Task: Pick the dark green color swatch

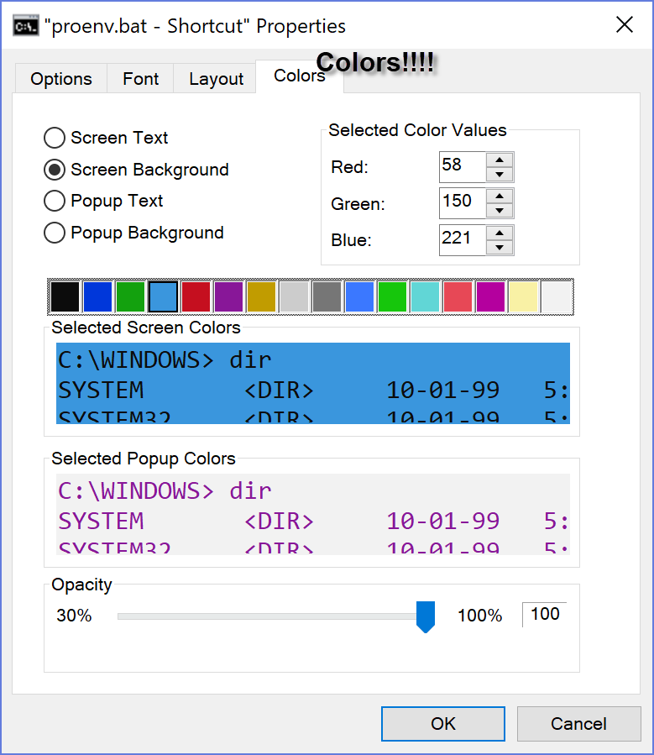Action: pyautogui.click(x=130, y=296)
